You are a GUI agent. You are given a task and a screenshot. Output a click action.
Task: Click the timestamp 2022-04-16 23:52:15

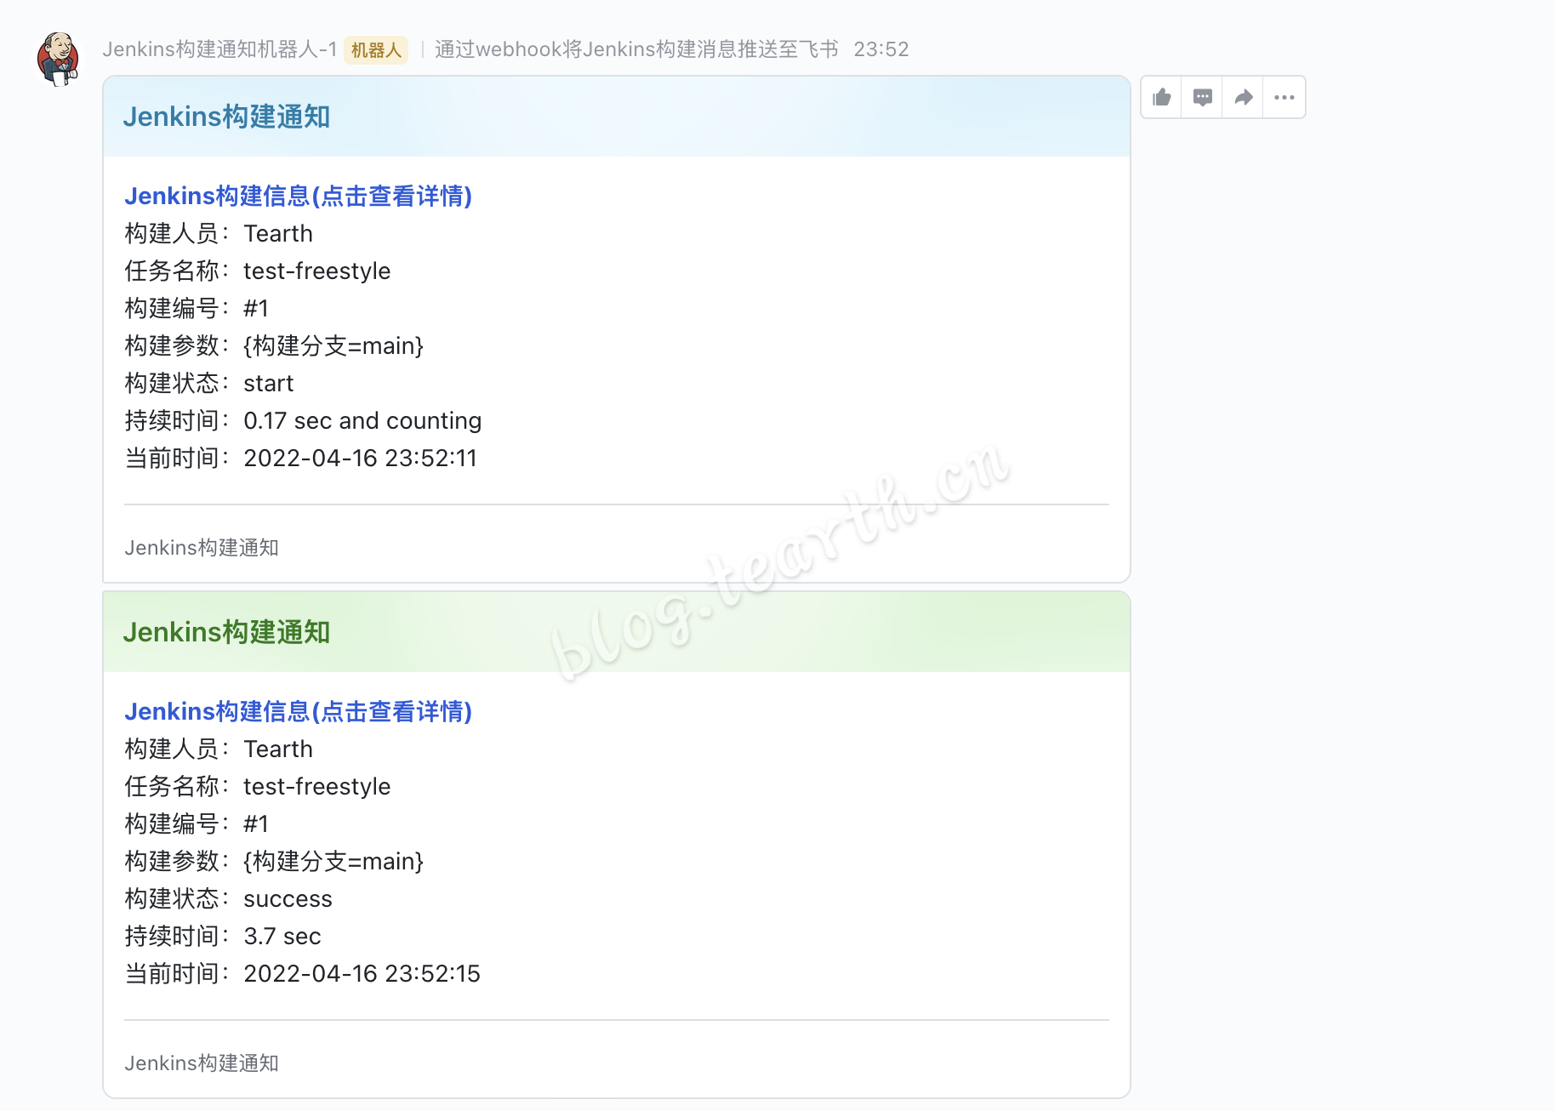click(362, 974)
